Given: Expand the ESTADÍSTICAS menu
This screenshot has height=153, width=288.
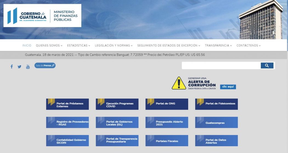Looking at the screenshot, I should click(x=79, y=45).
